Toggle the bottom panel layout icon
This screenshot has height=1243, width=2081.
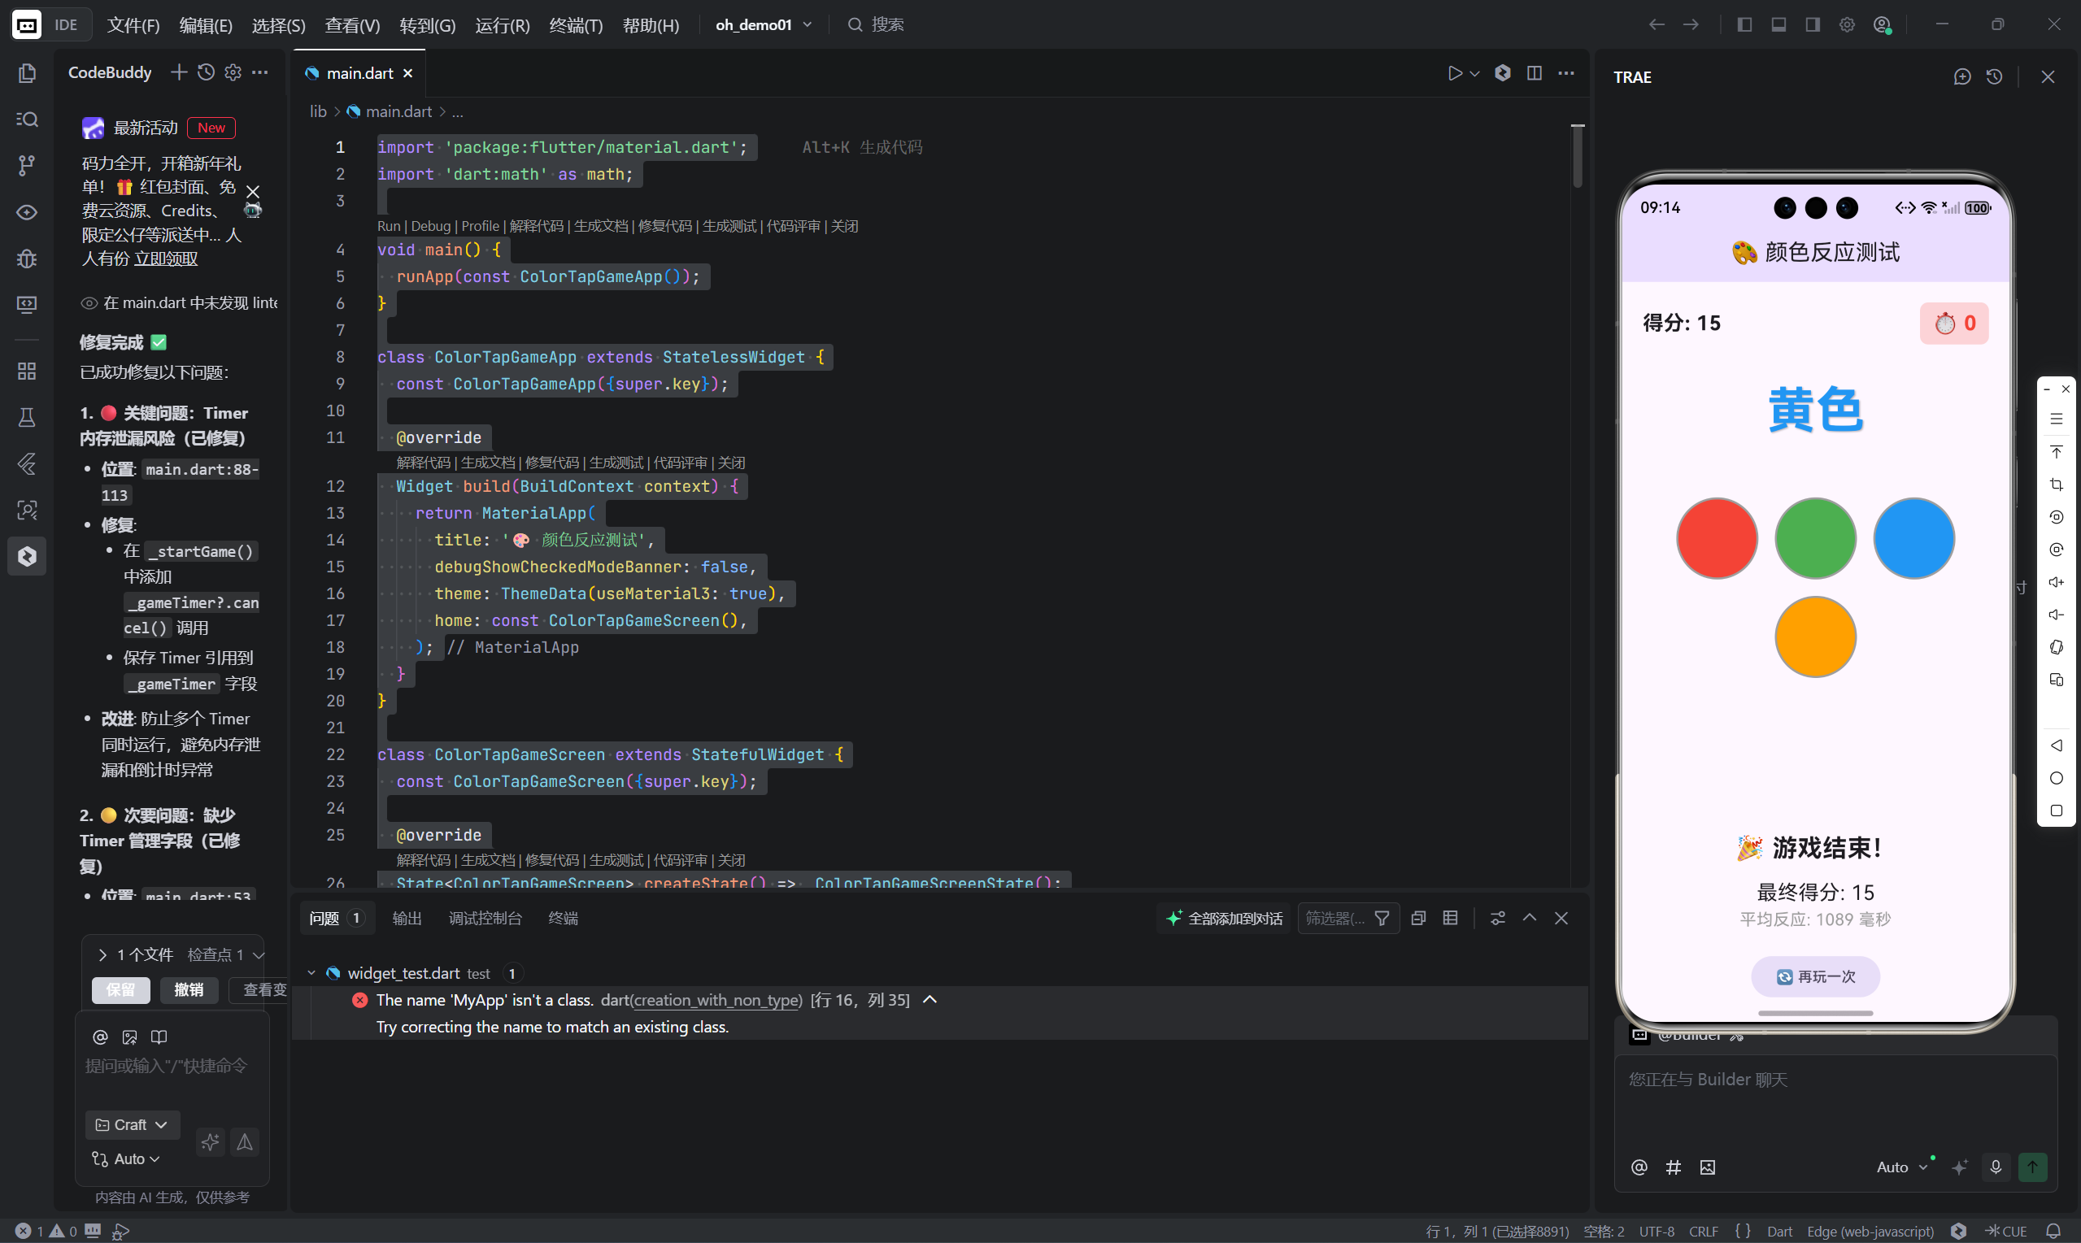tap(1778, 24)
